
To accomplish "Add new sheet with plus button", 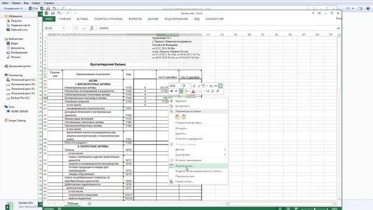I will click(x=89, y=204).
